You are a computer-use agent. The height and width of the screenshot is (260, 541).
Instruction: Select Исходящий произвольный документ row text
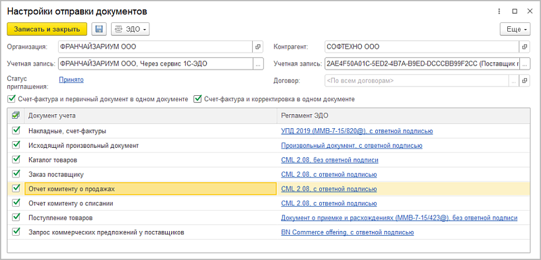click(83, 146)
